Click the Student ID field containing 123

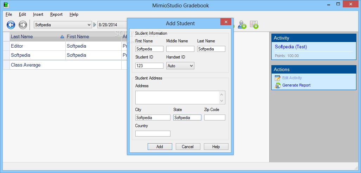[149, 65]
